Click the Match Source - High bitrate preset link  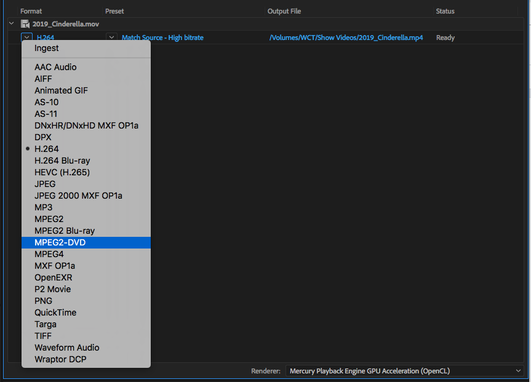(x=162, y=38)
